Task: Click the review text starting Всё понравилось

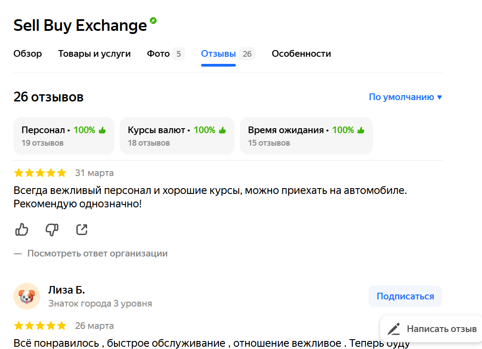Action: 211,343
